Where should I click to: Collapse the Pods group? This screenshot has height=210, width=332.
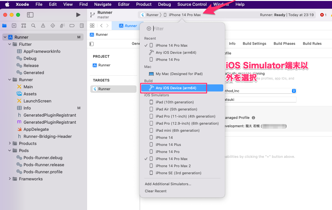coord(10,150)
